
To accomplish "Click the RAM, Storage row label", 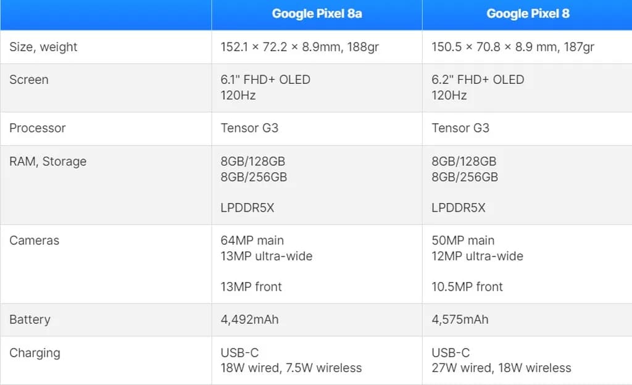I will click(48, 161).
